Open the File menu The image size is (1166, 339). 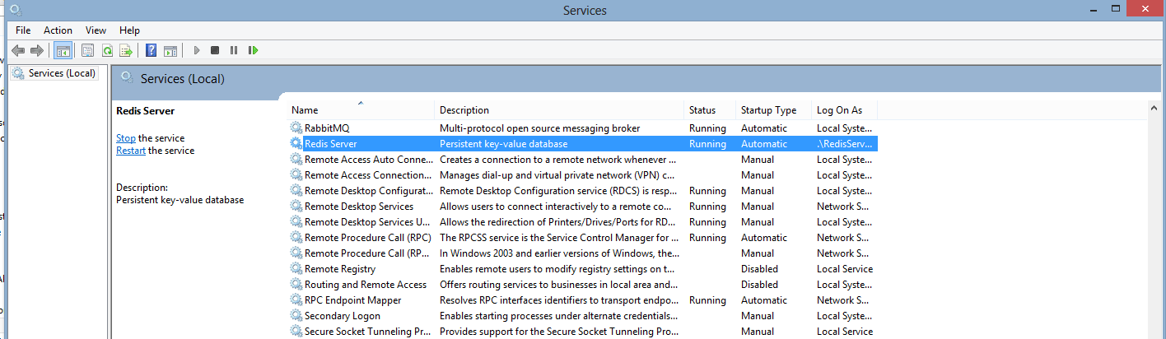click(23, 30)
